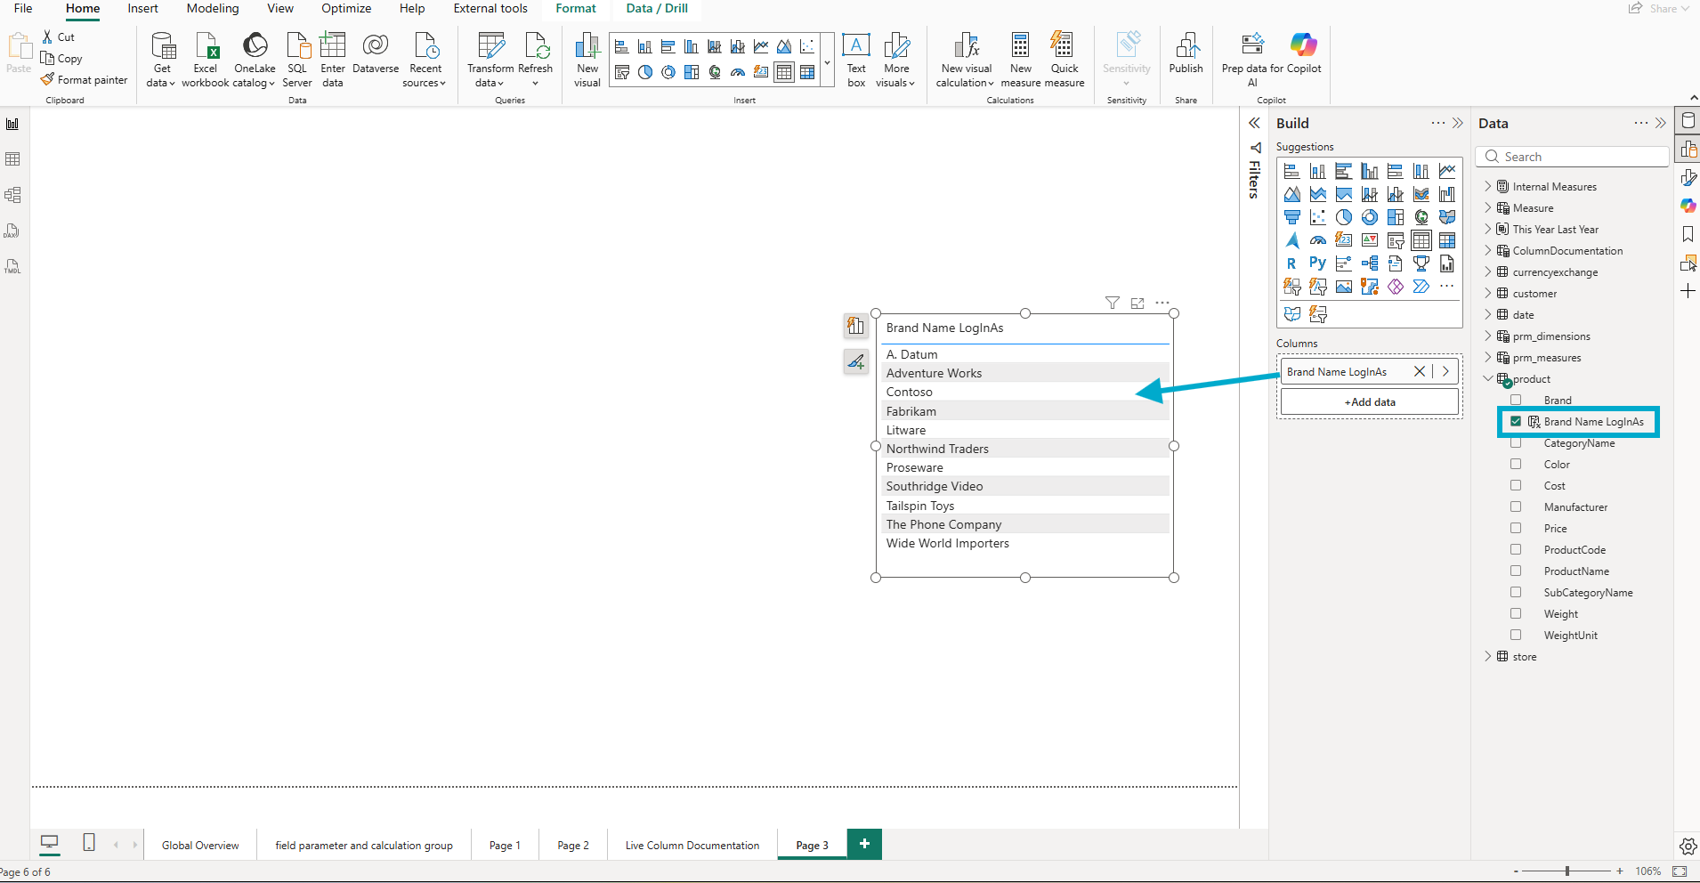The image size is (1700, 883).
Task: Remove Brand Name LogInAs from Columns
Action: (1420, 371)
